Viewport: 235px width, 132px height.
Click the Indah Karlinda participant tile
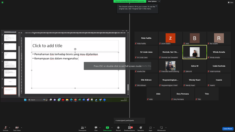point(219,66)
